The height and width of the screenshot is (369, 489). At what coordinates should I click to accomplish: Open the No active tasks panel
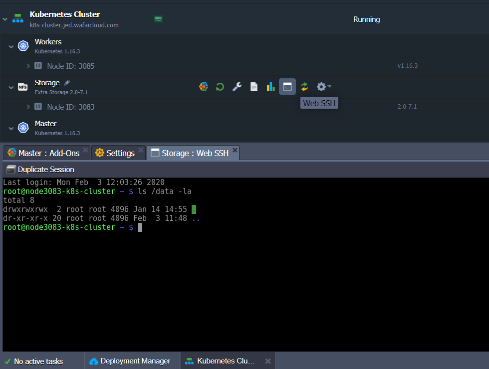pos(34,361)
